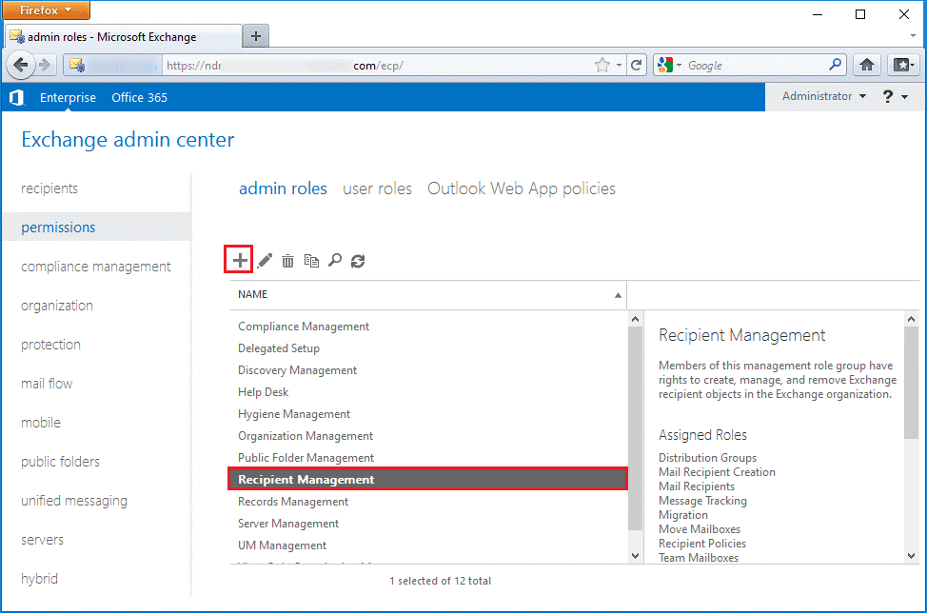Sort role groups by the NAME column
The width and height of the screenshot is (927, 615).
428,294
